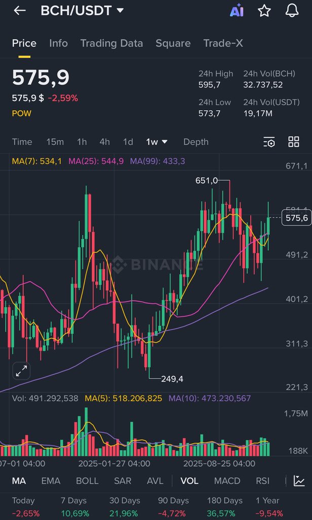312x520 pixels.
Task: Select the 1d interval
Action: coord(128,142)
